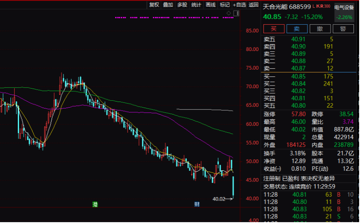
Task: Open the 电气设备 sector box
Action: [x=344, y=13]
